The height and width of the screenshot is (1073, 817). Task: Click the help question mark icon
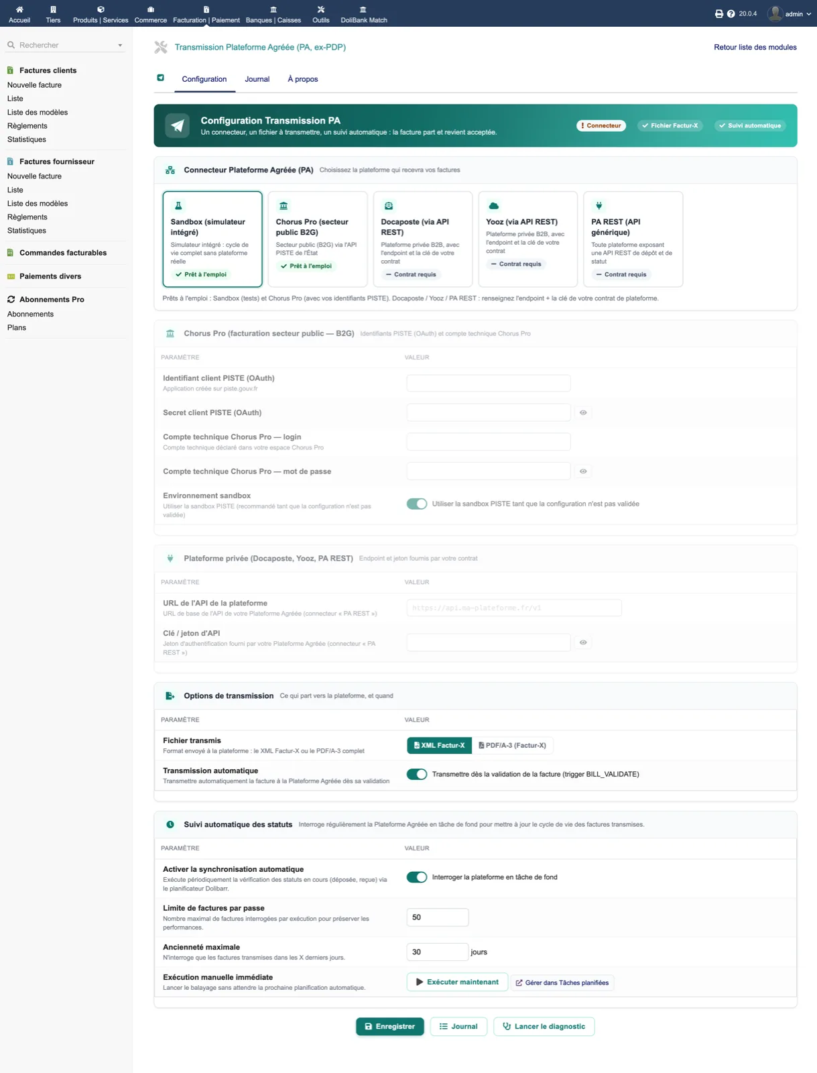731,13
